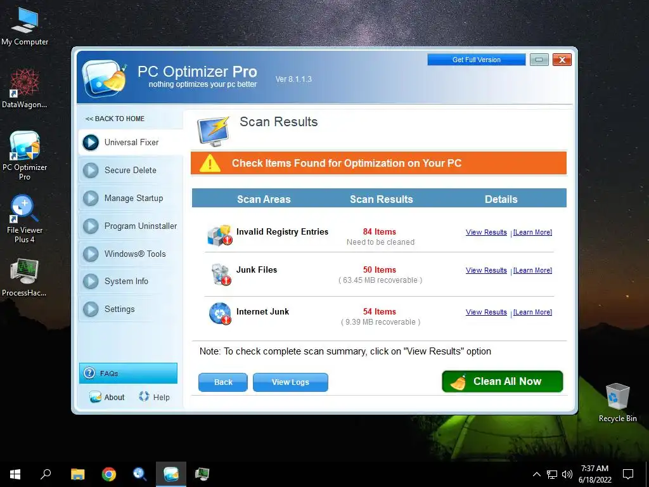Close the PC Optimizer Pro window
The height and width of the screenshot is (487, 649).
pos(562,60)
